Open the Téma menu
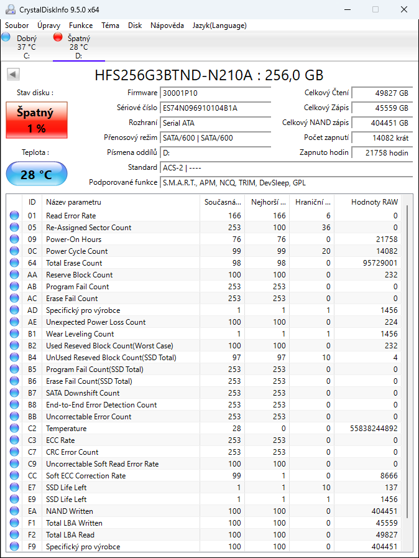Viewport: 419px width, 558px height. 109,26
